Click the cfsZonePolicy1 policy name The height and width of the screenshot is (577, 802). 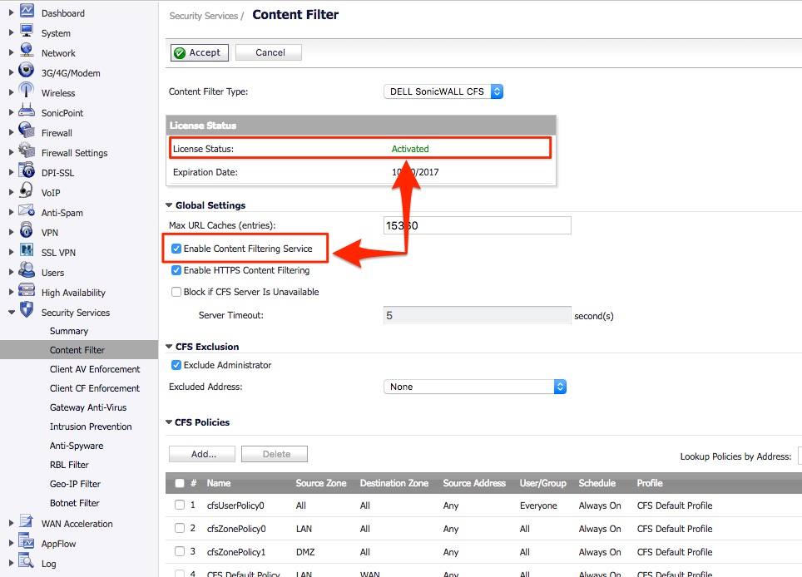click(236, 552)
